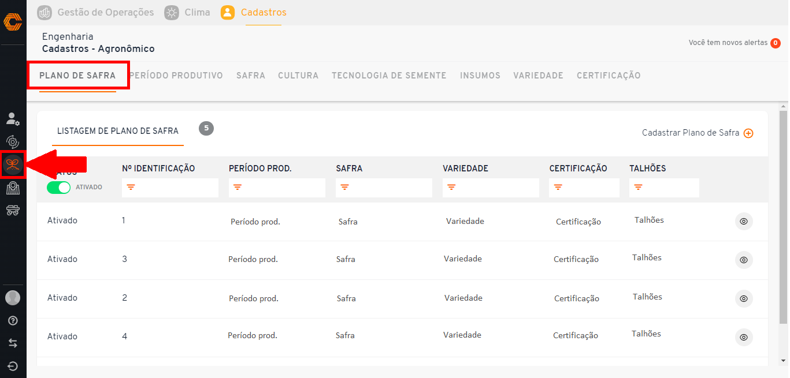Click the orange company logo in the sidebar
Viewport: 790px width, 378px height.
click(x=13, y=22)
